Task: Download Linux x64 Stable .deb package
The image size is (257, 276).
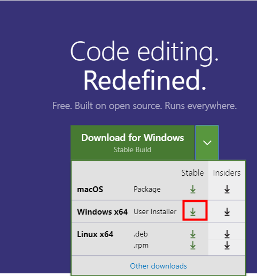Action: coord(193,234)
